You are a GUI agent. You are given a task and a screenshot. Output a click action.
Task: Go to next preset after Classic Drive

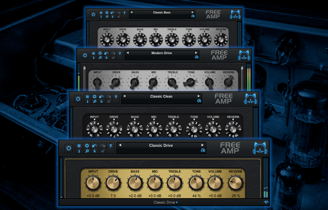click(x=203, y=145)
